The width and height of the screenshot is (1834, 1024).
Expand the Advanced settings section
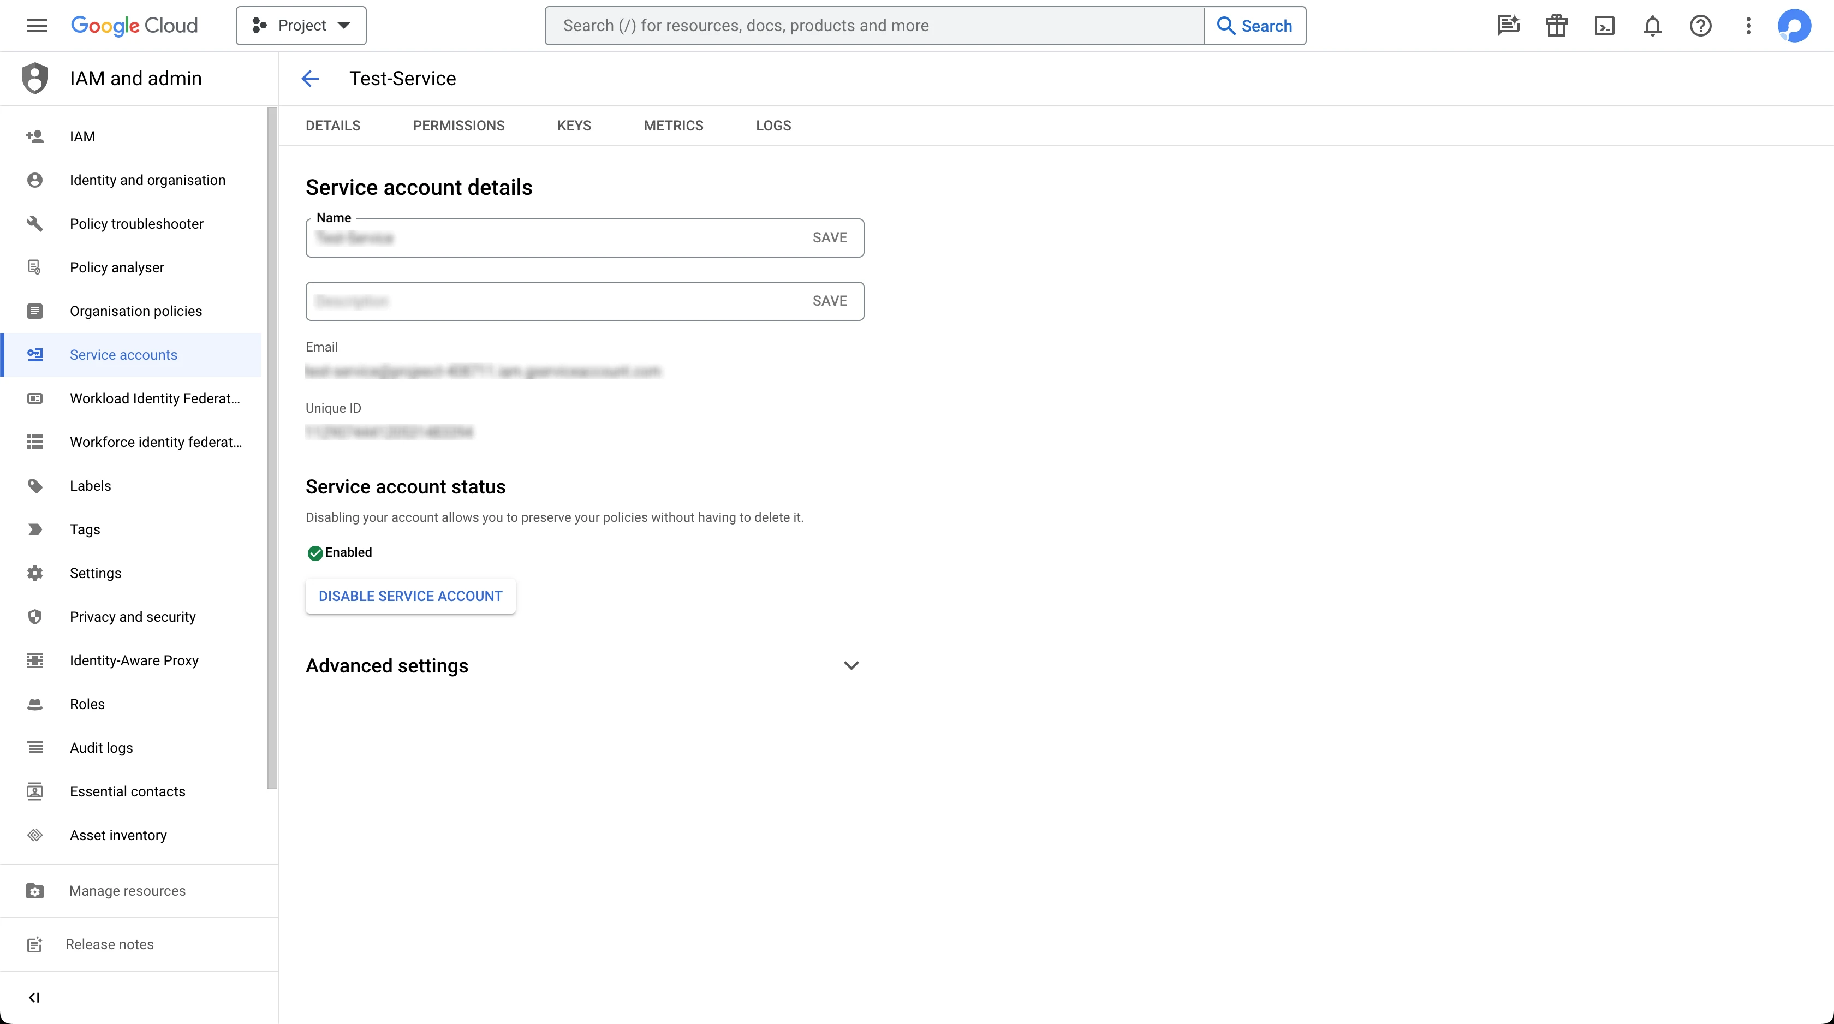click(851, 666)
